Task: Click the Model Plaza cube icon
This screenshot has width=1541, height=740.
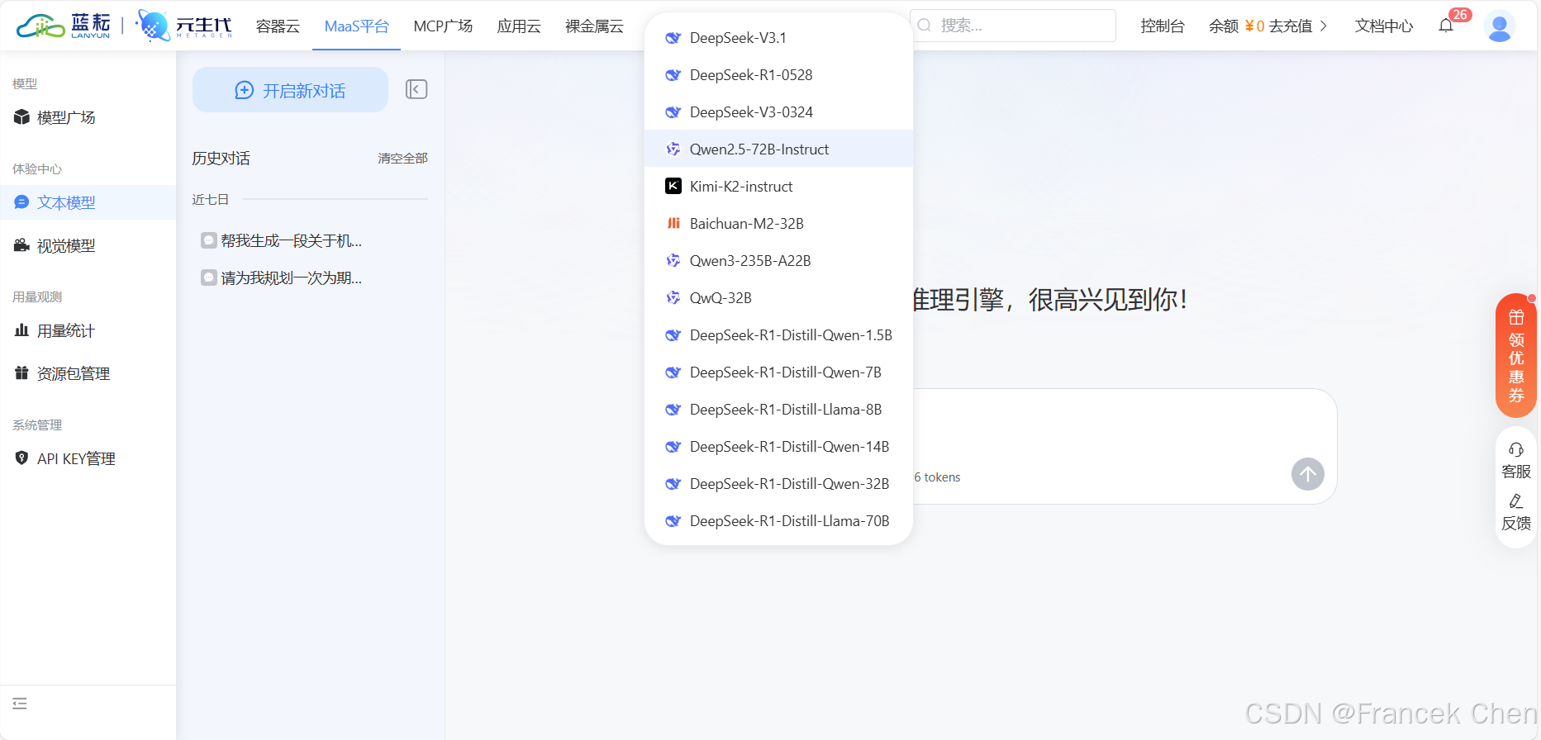Action: coord(21,117)
